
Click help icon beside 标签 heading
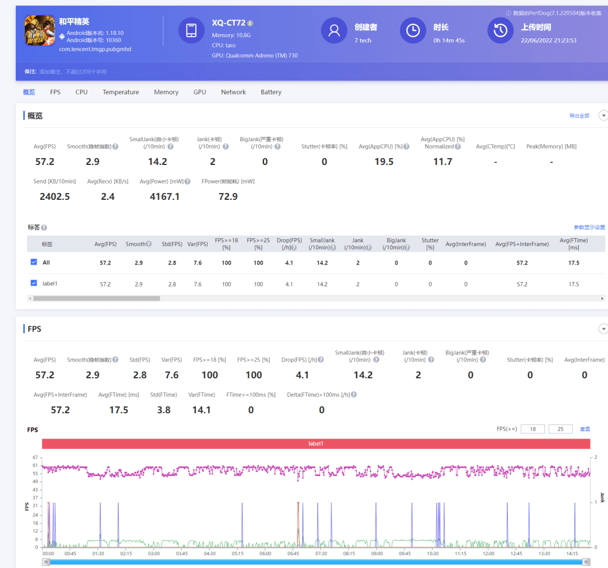44,228
